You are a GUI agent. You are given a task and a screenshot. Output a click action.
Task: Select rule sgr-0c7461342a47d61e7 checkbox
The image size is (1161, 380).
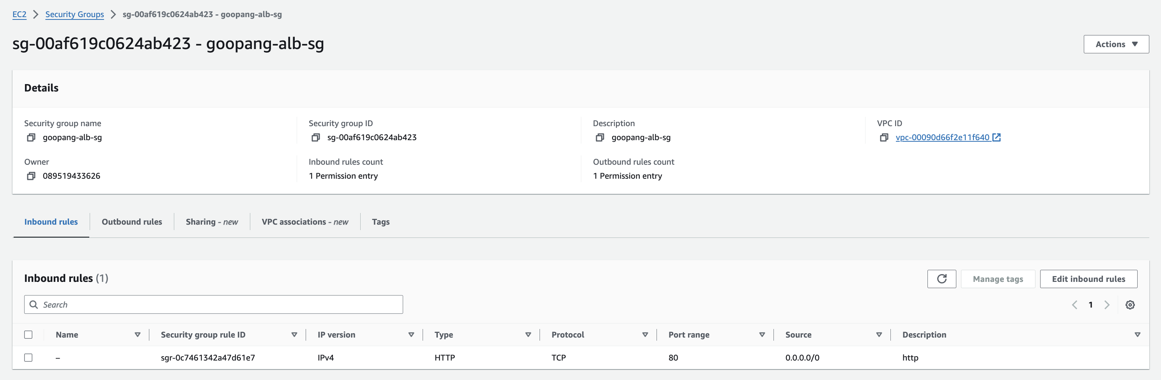[x=28, y=357]
